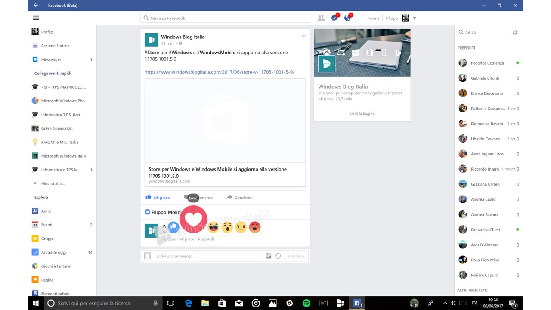551x310 pixels.
Task: Open friend requests icon in top bar
Action: coord(321,18)
